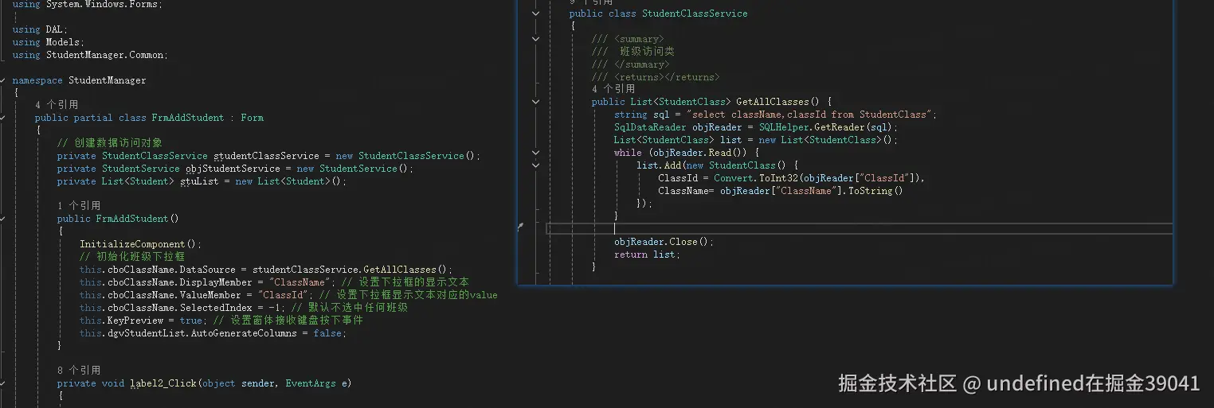Viewport: 1214px width, 408px height.
Task: Click the InitializeComponent() call
Action: click(x=141, y=244)
